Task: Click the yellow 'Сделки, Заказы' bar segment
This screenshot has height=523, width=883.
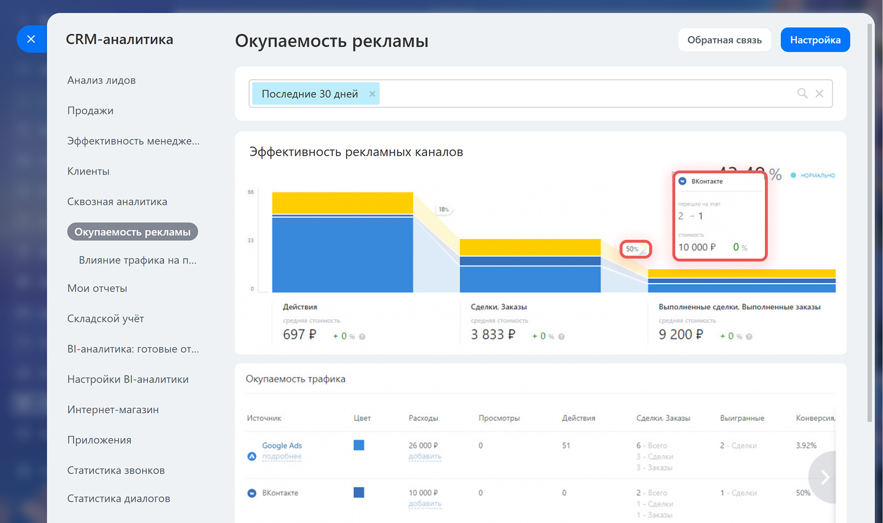Action: coord(530,247)
